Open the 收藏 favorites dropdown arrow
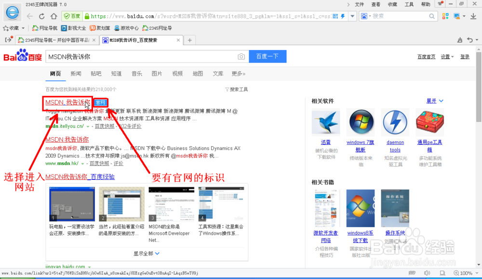This screenshot has width=482, height=279. click(x=24, y=27)
